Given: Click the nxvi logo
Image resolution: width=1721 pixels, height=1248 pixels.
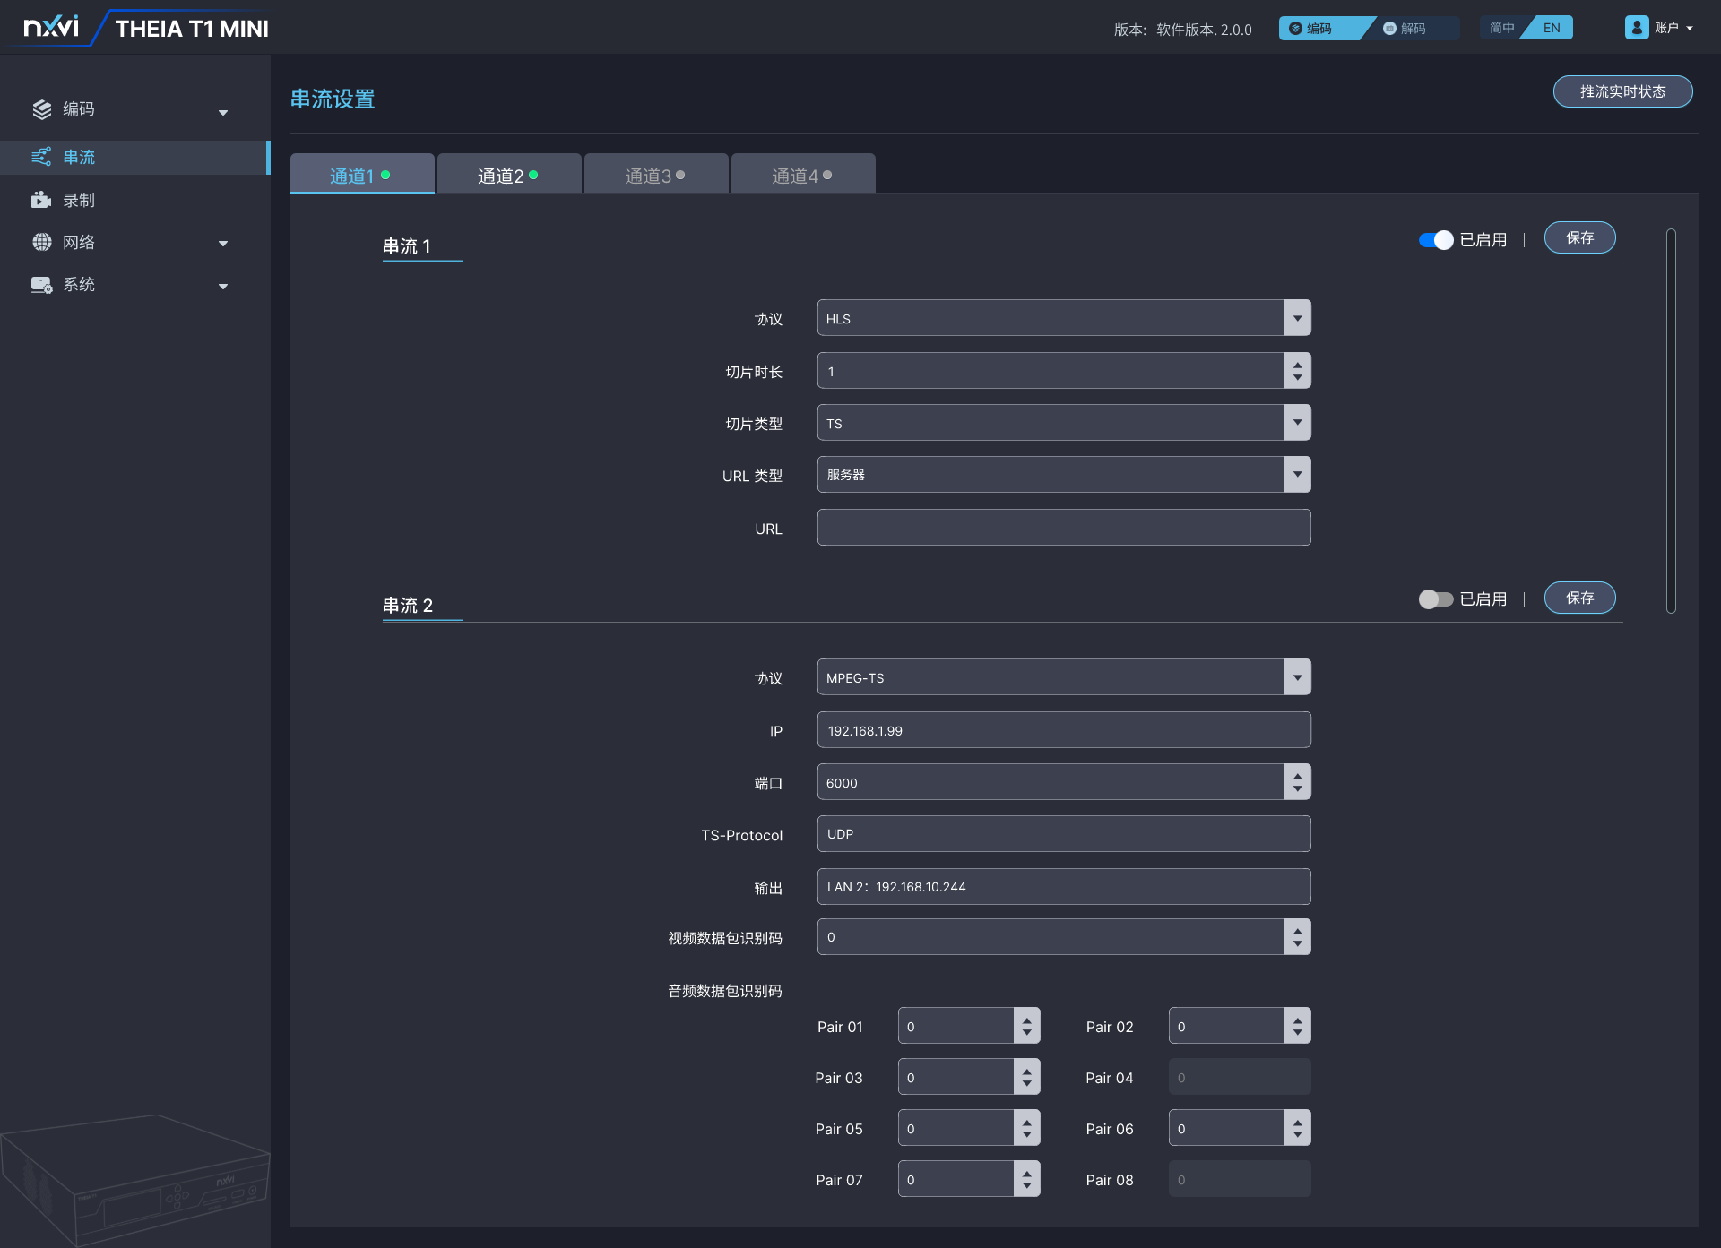Looking at the screenshot, I should click(x=51, y=28).
